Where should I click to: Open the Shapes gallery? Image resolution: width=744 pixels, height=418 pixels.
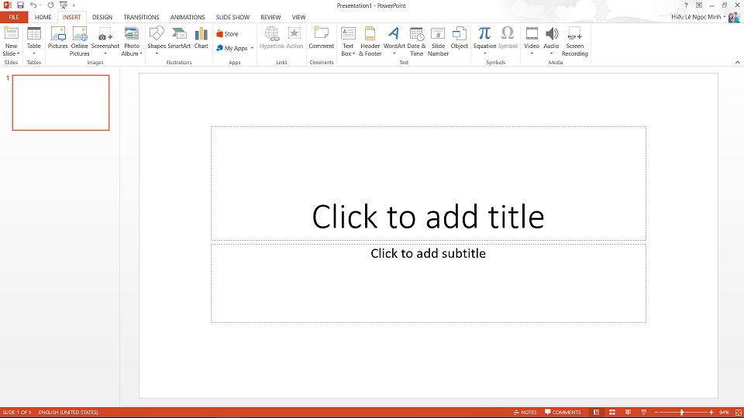coord(156,41)
